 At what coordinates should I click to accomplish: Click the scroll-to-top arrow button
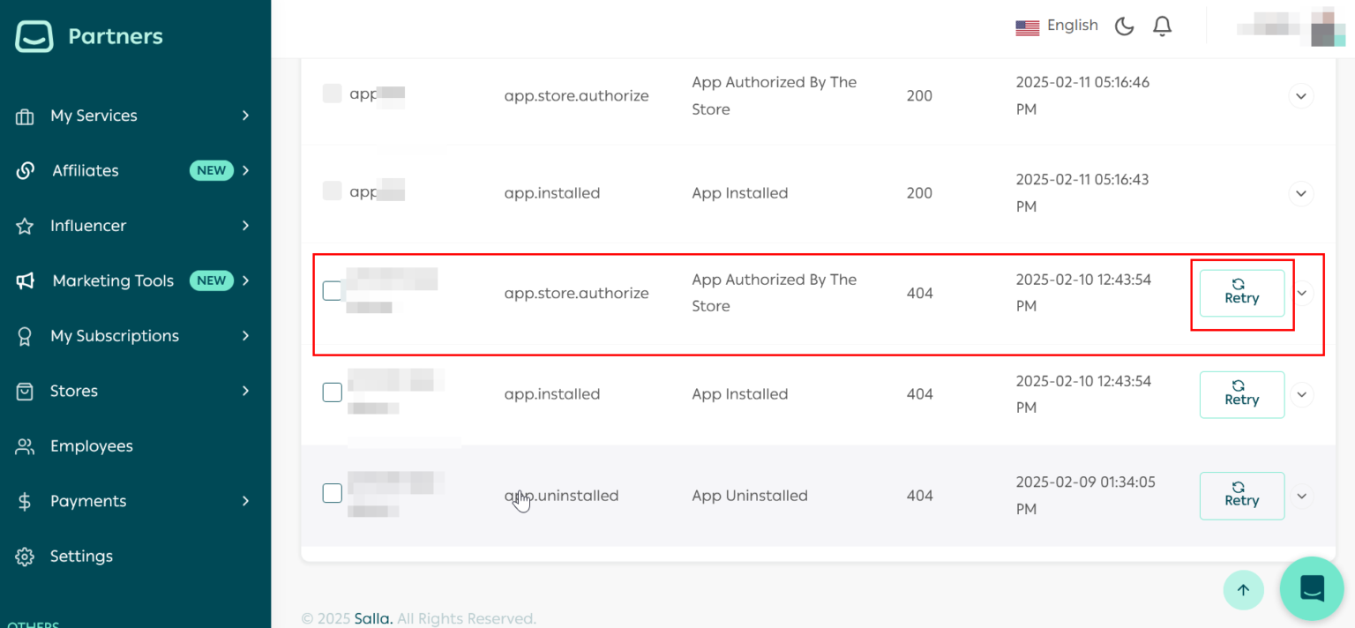coord(1243,590)
